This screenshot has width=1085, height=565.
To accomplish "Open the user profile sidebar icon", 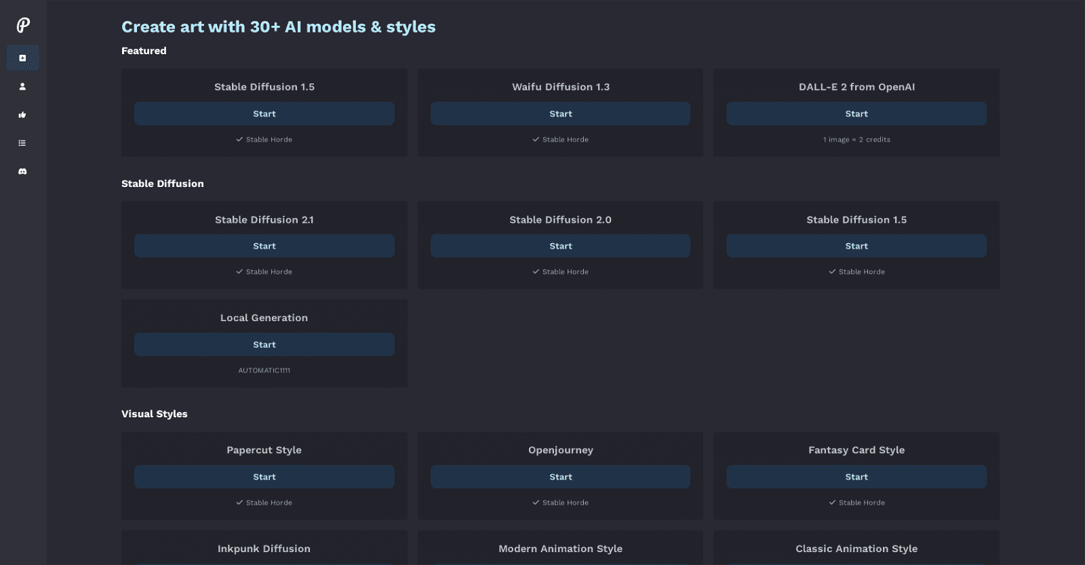I will point(22,87).
